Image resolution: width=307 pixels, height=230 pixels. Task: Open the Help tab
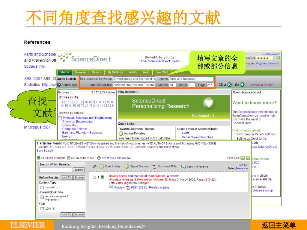point(146,72)
